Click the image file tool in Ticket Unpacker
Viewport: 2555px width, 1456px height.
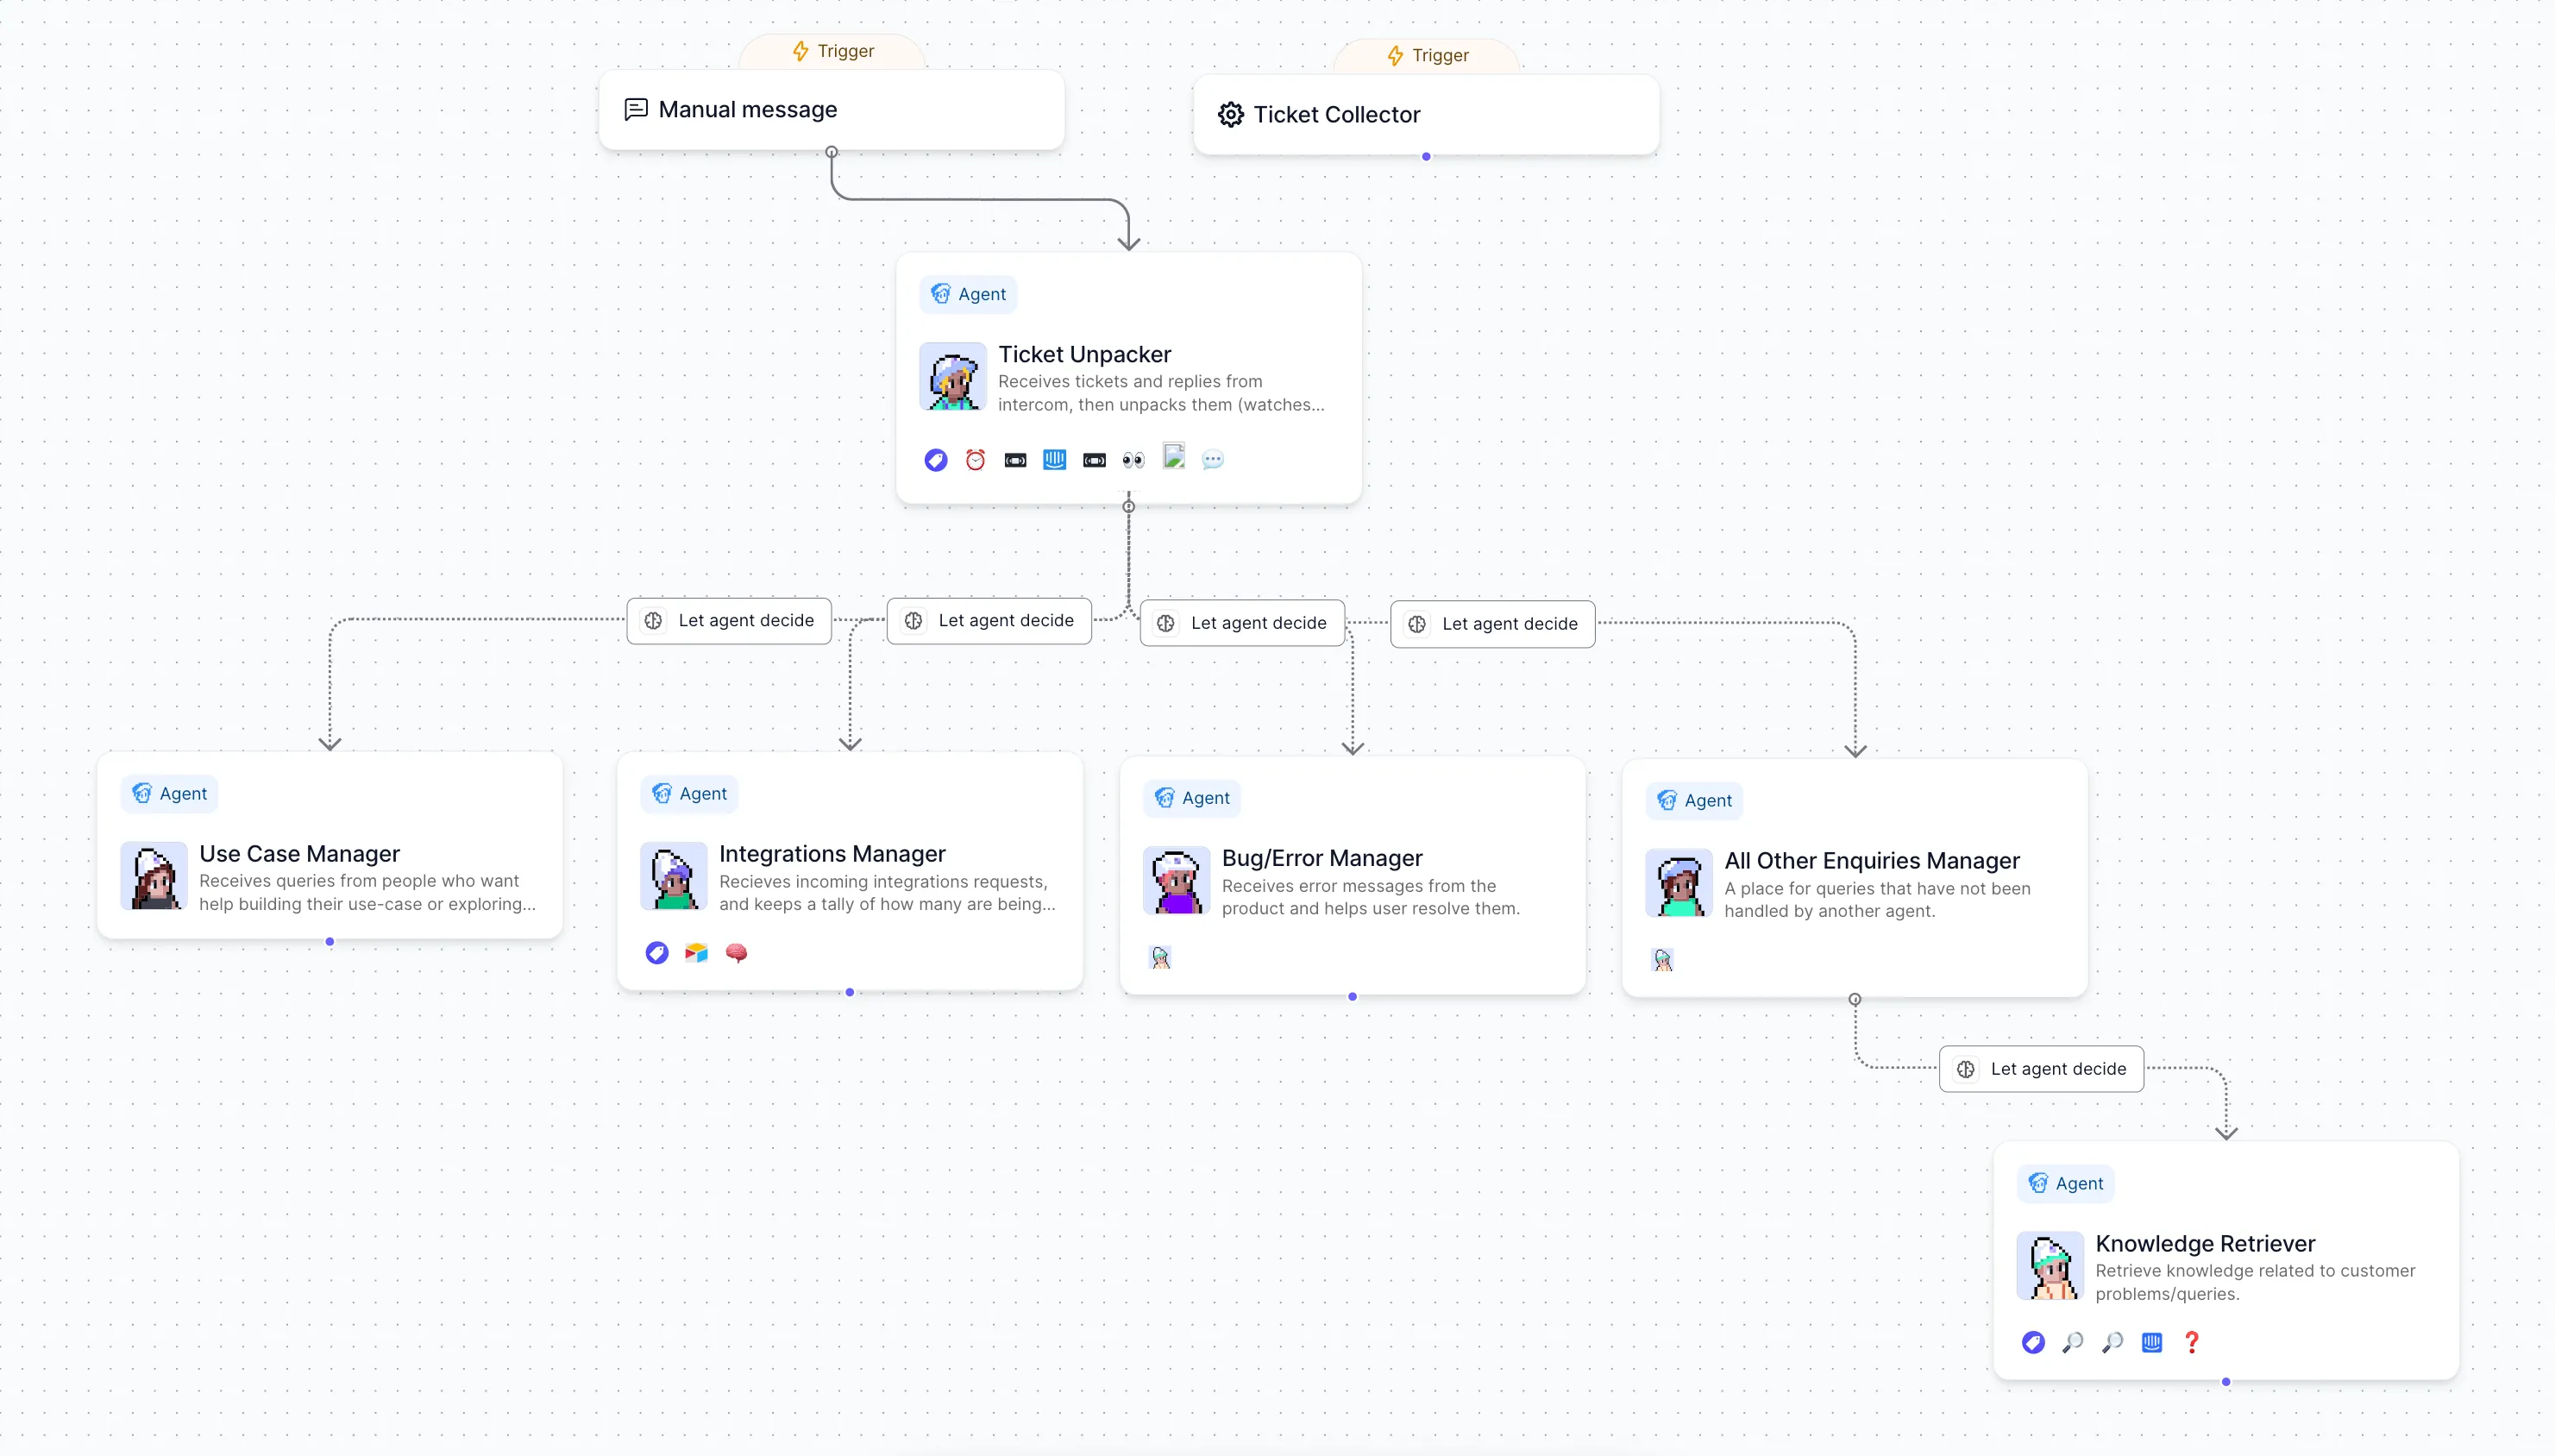click(x=1173, y=457)
